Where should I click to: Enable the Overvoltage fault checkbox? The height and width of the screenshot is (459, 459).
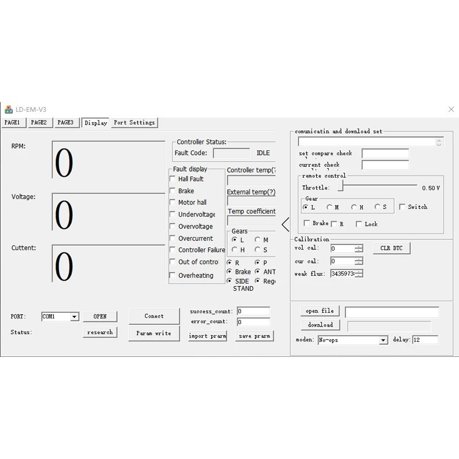coord(172,226)
